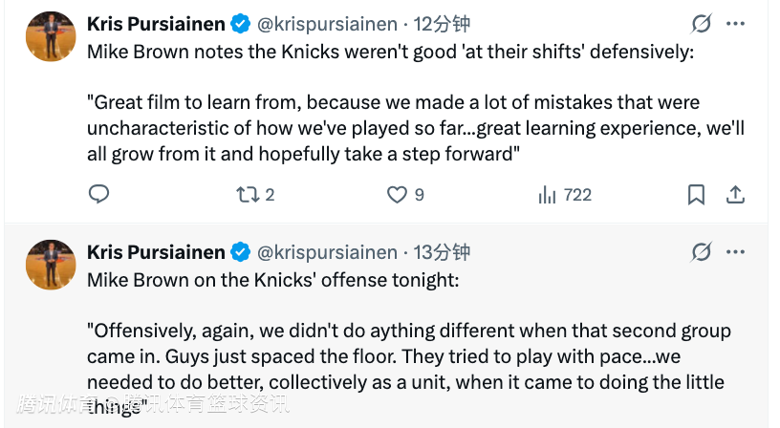Screen dimensions: 780x428
Task: Open more options menu on first tweet
Action: [x=735, y=24]
